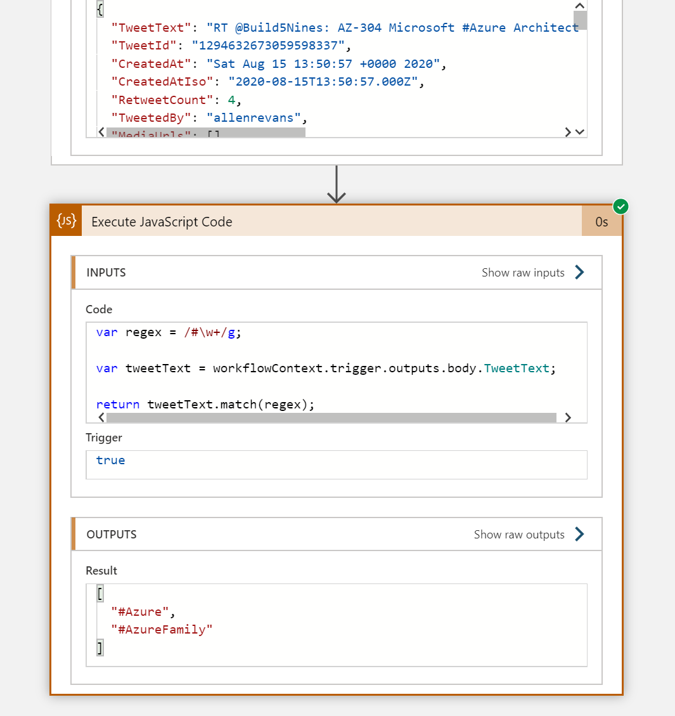
Task: Click the up arrow in trigger JSON scrollbar
Action: pos(580,6)
